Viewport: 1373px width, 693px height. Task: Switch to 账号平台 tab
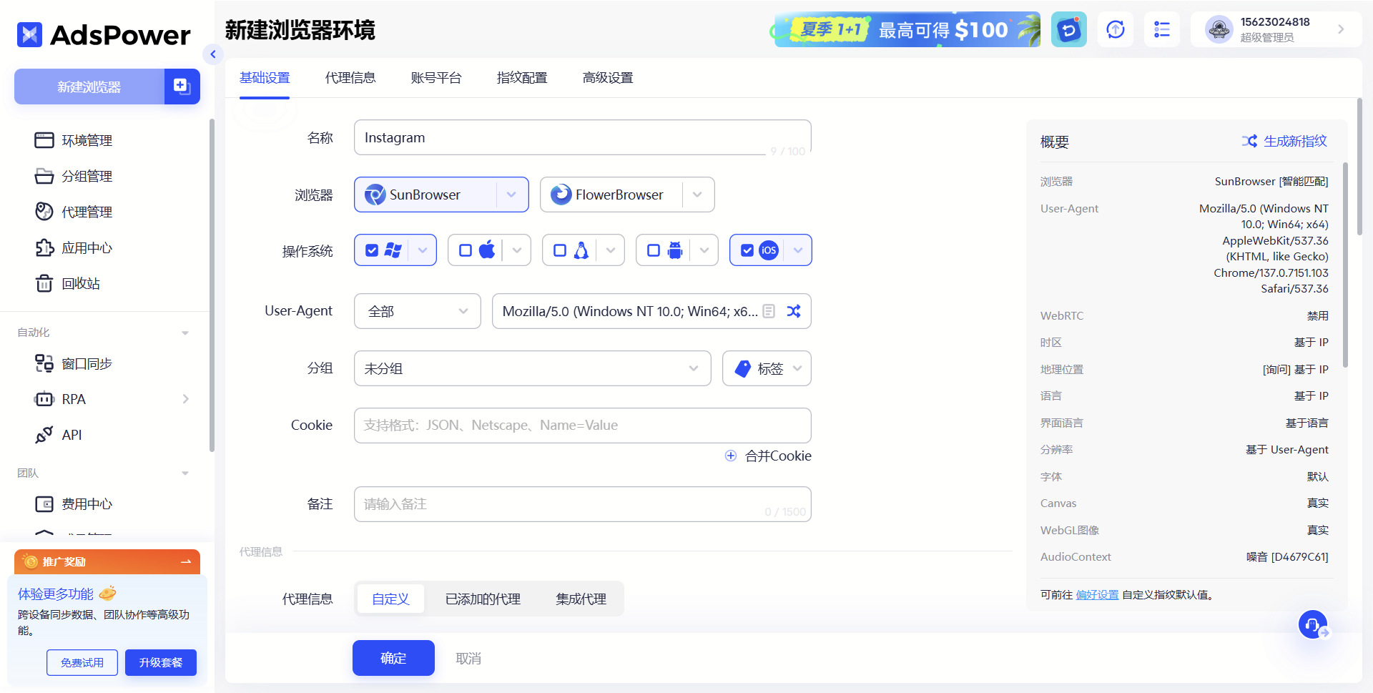tap(436, 78)
